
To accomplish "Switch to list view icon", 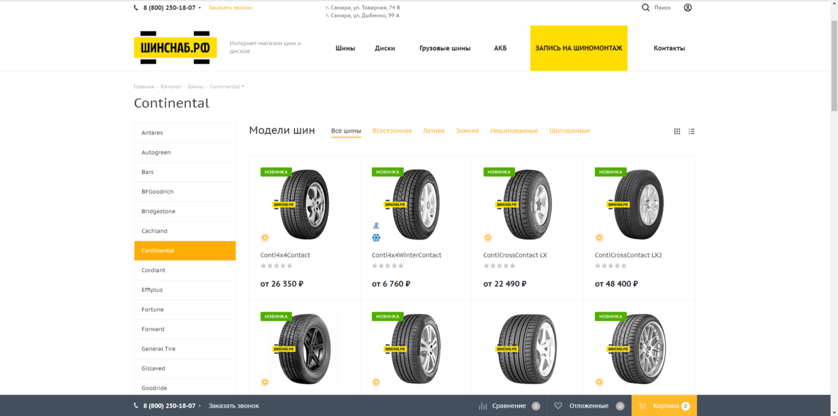I will pos(692,131).
